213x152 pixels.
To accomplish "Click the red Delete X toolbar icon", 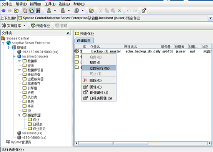I will 120,11.
